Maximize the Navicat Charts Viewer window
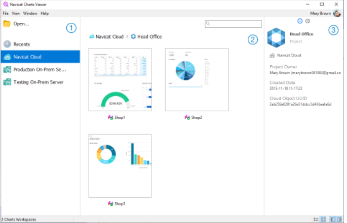The image size is (347, 223). [322, 4]
